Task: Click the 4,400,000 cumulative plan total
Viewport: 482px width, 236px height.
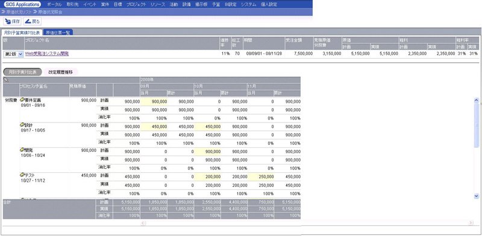Action: click(237, 202)
